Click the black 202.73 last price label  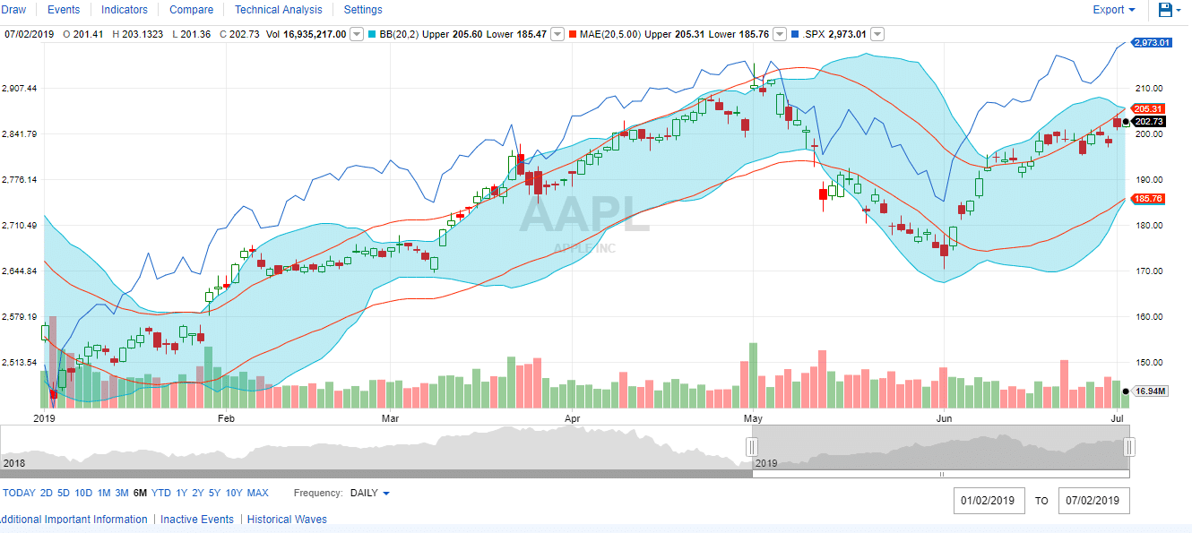click(1148, 122)
